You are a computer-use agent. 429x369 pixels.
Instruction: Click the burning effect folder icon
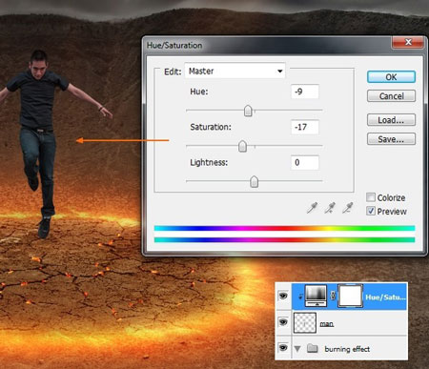point(313,349)
